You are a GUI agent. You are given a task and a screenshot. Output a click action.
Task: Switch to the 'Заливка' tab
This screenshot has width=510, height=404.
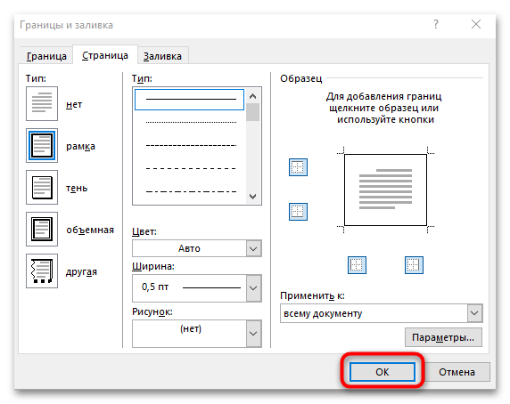pos(162,56)
